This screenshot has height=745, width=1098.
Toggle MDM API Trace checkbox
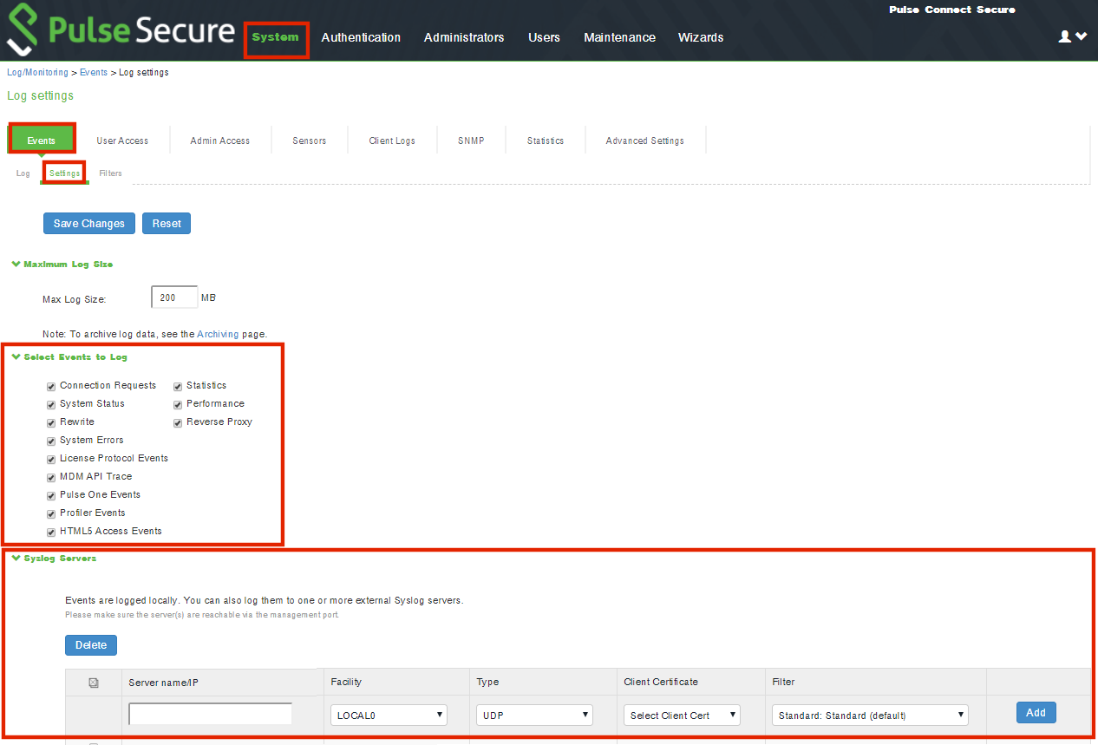point(51,477)
